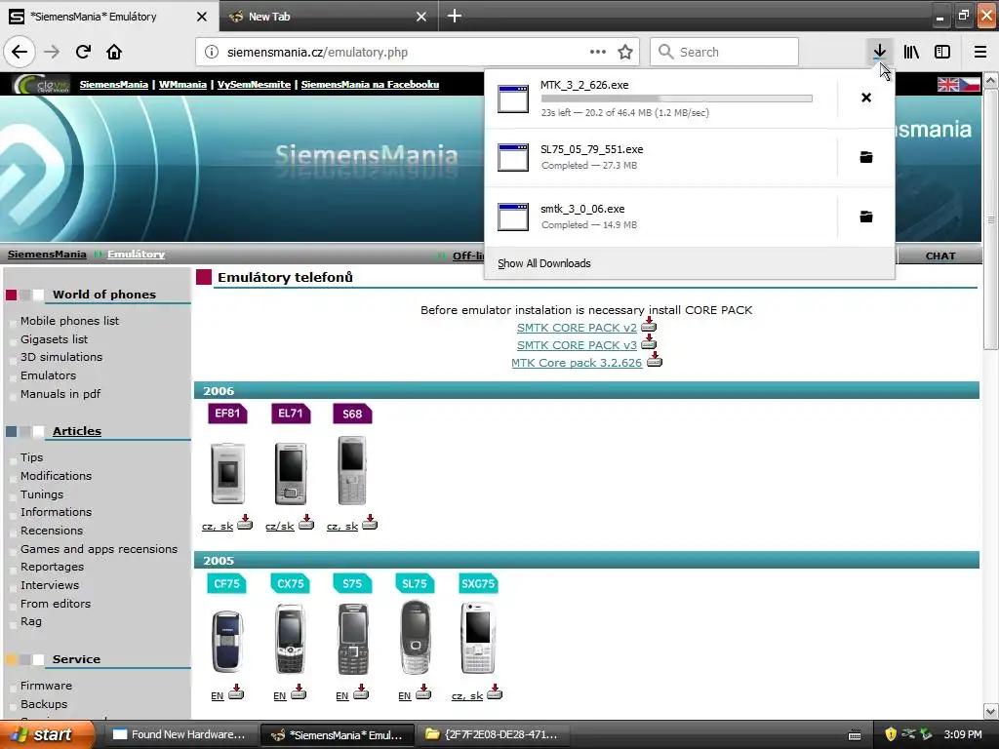Switch to the New Tab tab

click(x=269, y=17)
